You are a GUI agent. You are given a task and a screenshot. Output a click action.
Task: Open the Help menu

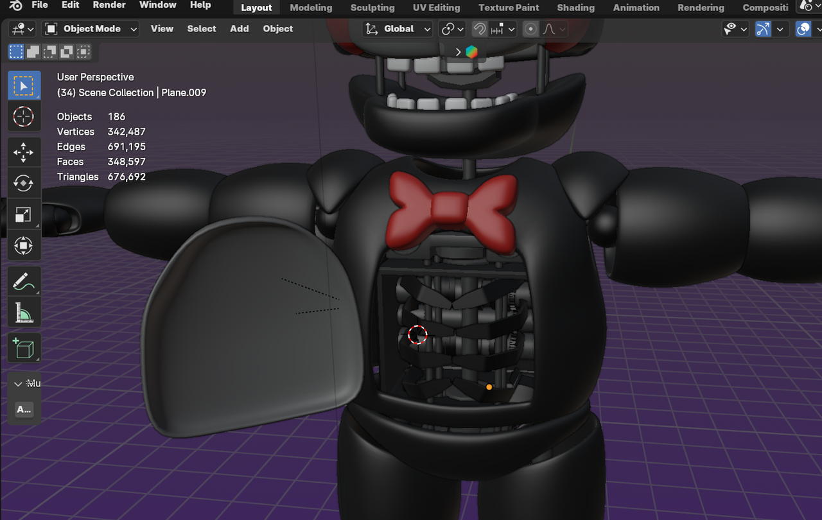point(200,5)
